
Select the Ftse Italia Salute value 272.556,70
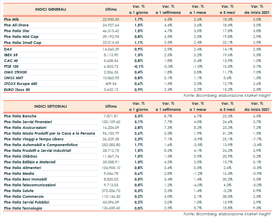coord(111,191)
